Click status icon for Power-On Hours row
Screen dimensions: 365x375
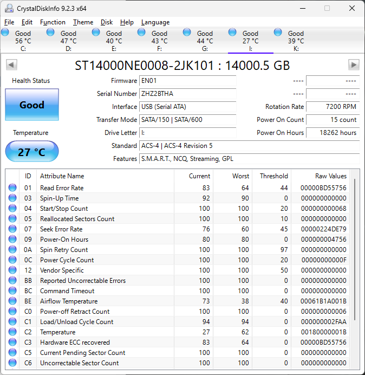coord(12,239)
